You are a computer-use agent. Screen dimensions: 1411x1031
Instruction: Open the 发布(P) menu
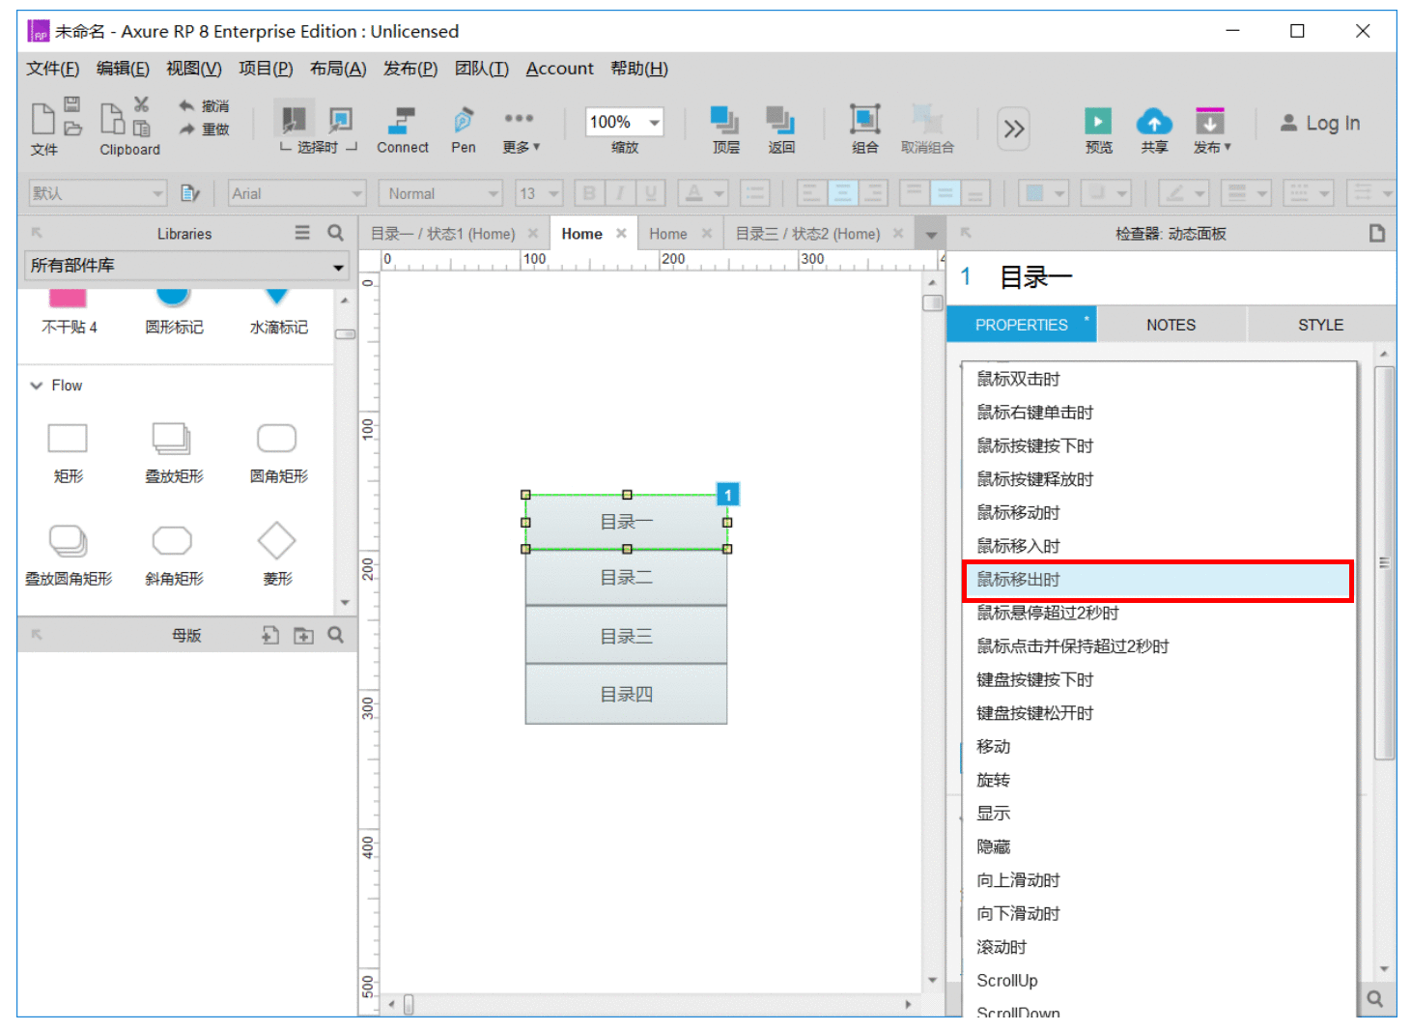(410, 69)
